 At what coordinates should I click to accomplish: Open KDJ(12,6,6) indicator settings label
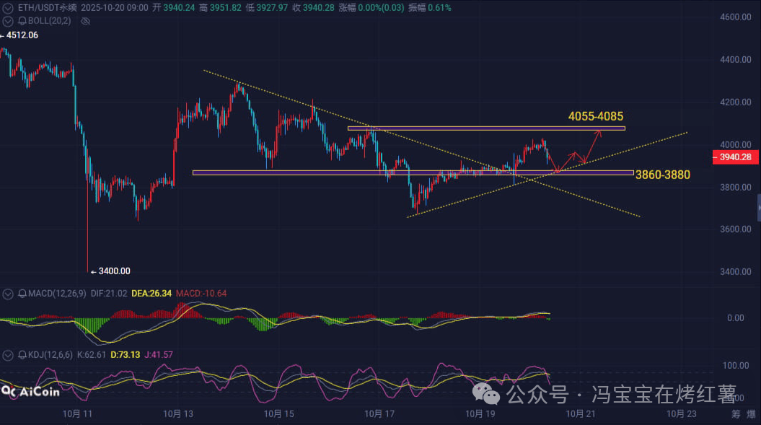pos(50,354)
